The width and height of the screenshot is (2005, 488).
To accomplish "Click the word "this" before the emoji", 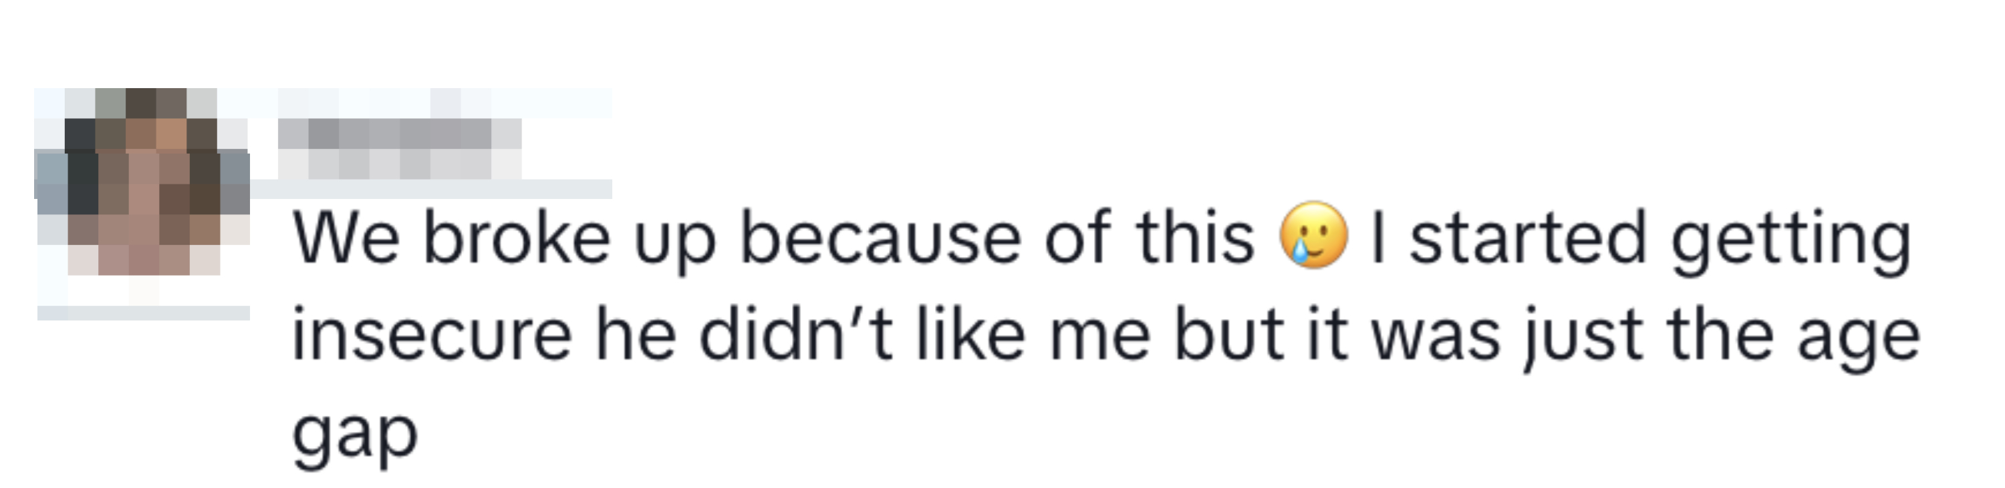I will coord(1195,238).
